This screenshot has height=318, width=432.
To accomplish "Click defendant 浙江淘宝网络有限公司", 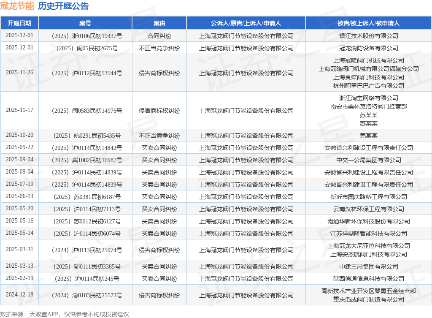I will (368, 98).
